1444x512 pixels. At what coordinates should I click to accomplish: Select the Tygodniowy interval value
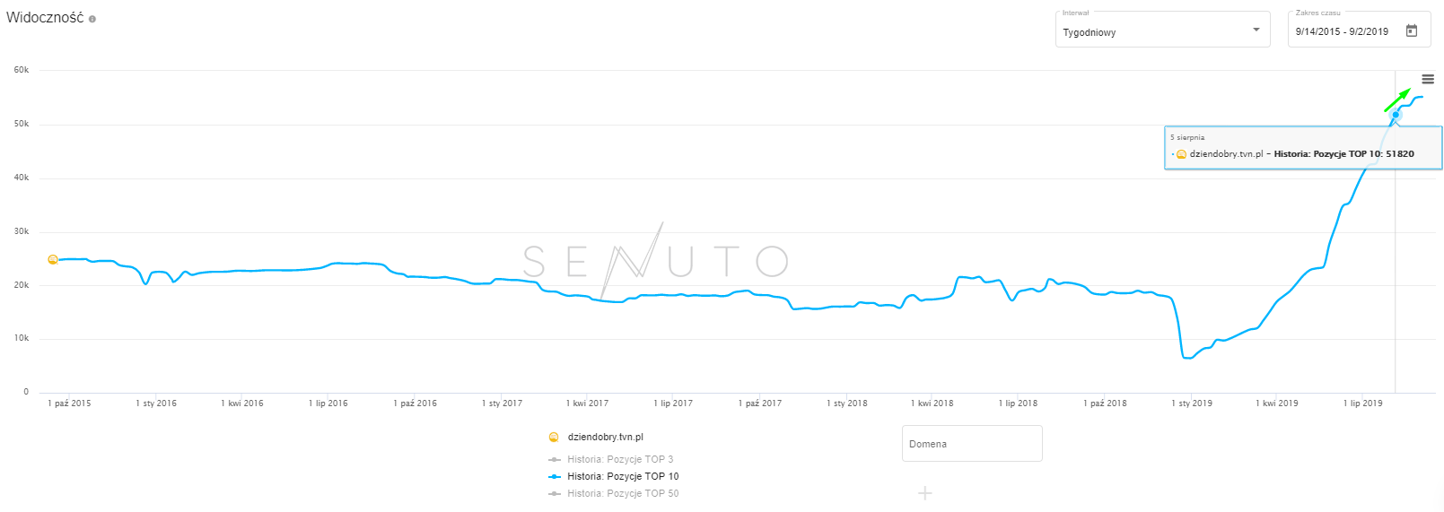tap(1090, 32)
